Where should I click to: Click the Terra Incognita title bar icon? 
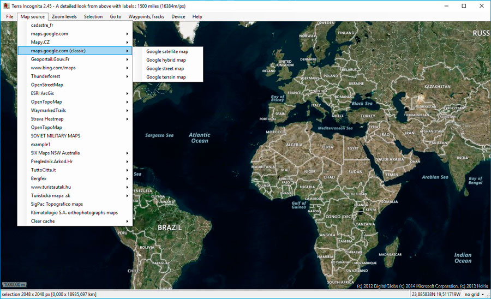coord(6,6)
